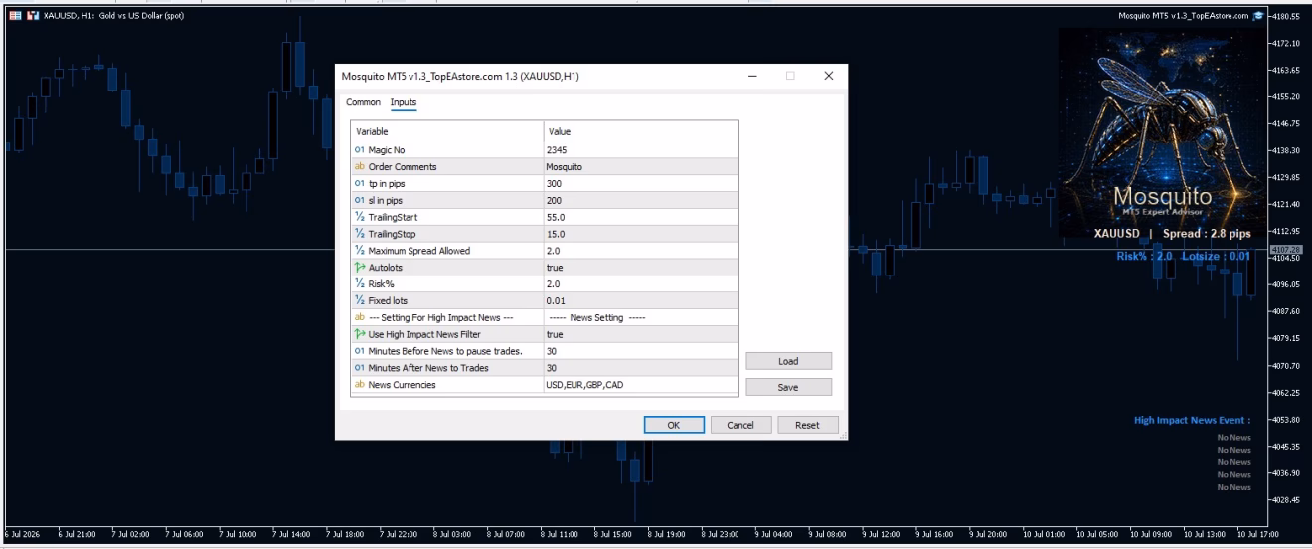Viewport: 1312px width, 549px height.
Task: Click the green boolean icon beside Autolots
Action: tap(359, 268)
